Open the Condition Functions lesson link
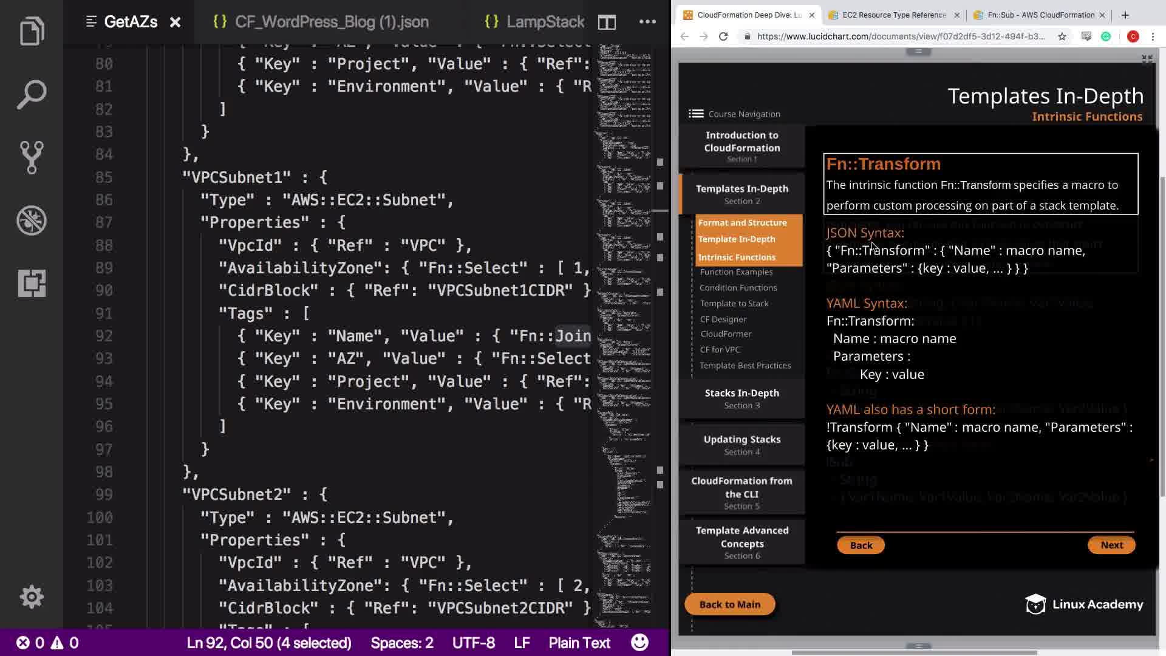 (x=738, y=288)
